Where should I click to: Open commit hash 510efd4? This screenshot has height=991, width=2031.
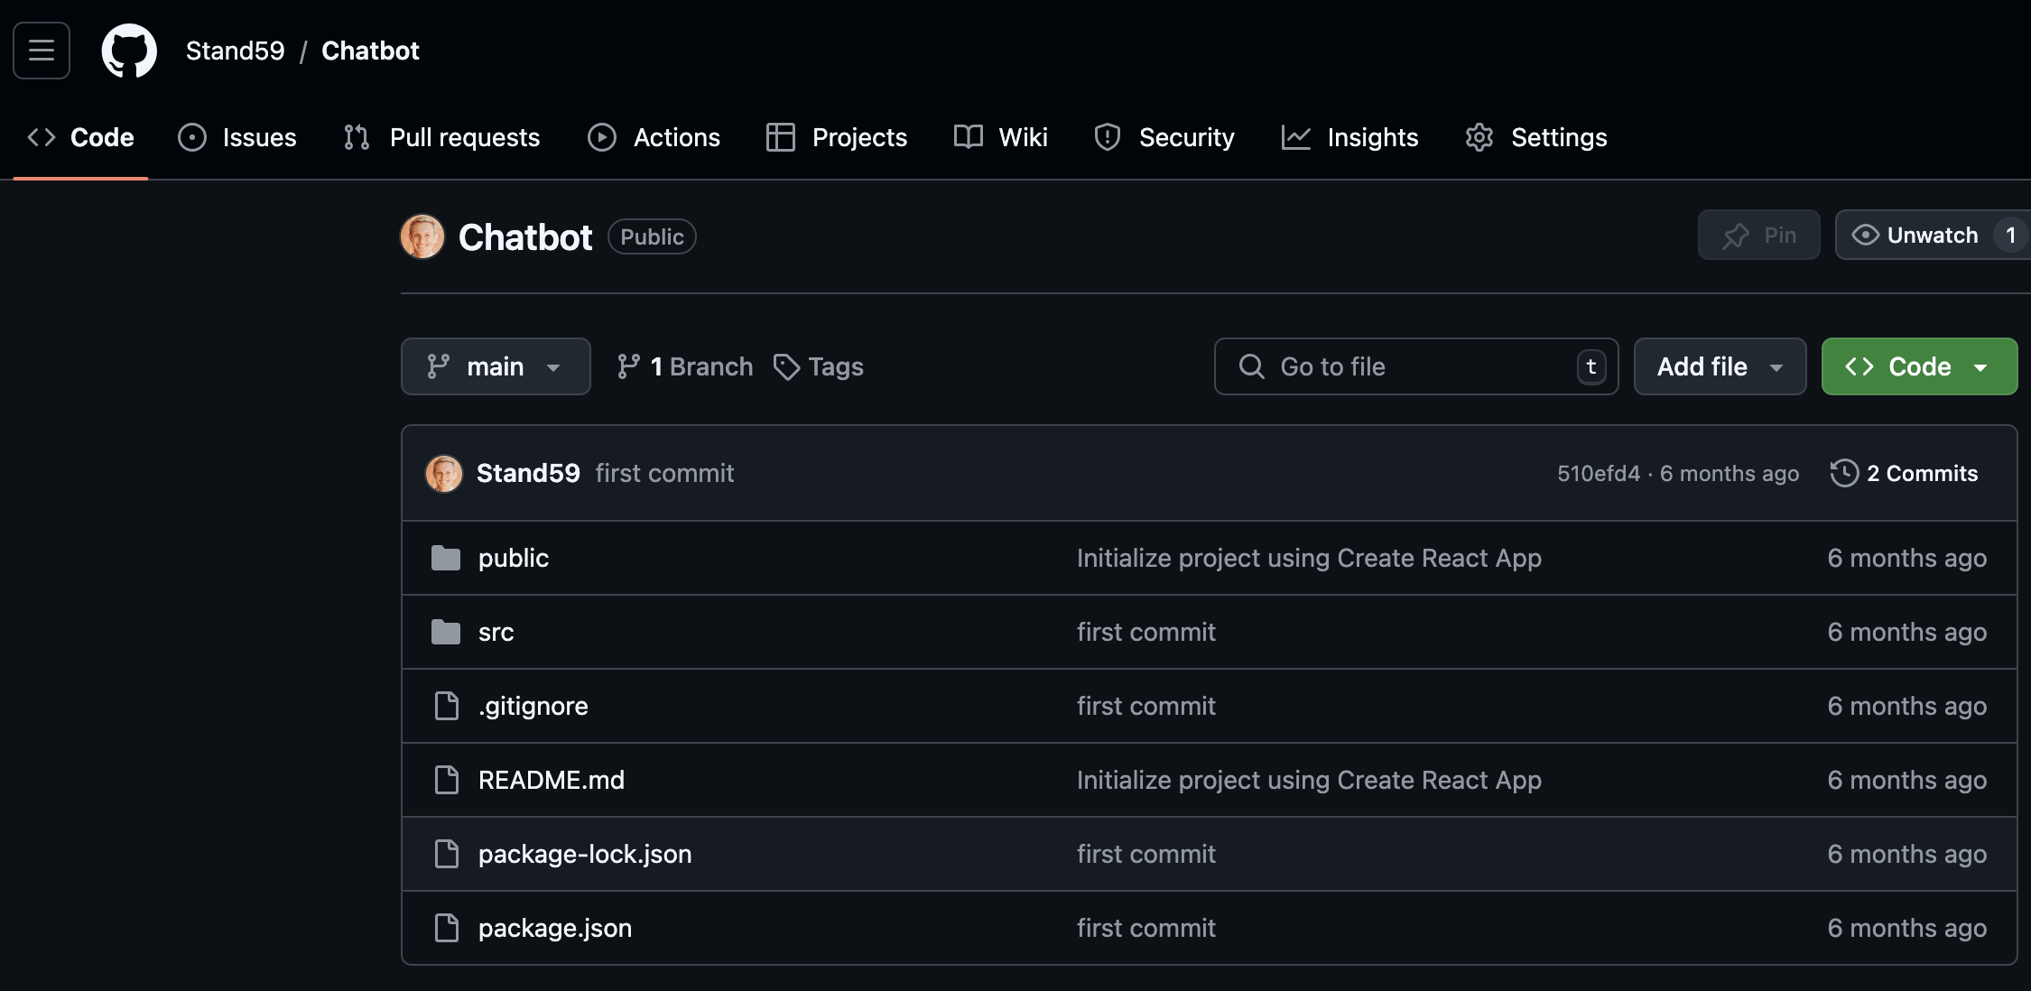tap(1599, 473)
